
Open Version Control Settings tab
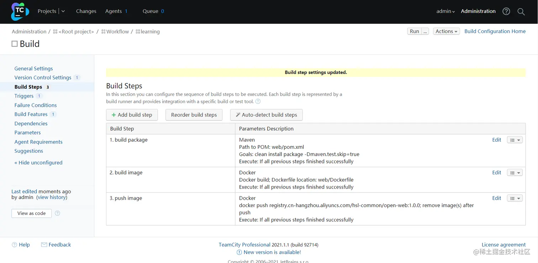click(43, 78)
